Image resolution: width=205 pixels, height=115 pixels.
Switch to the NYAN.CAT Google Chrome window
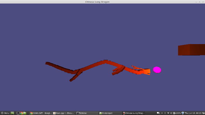point(41,113)
